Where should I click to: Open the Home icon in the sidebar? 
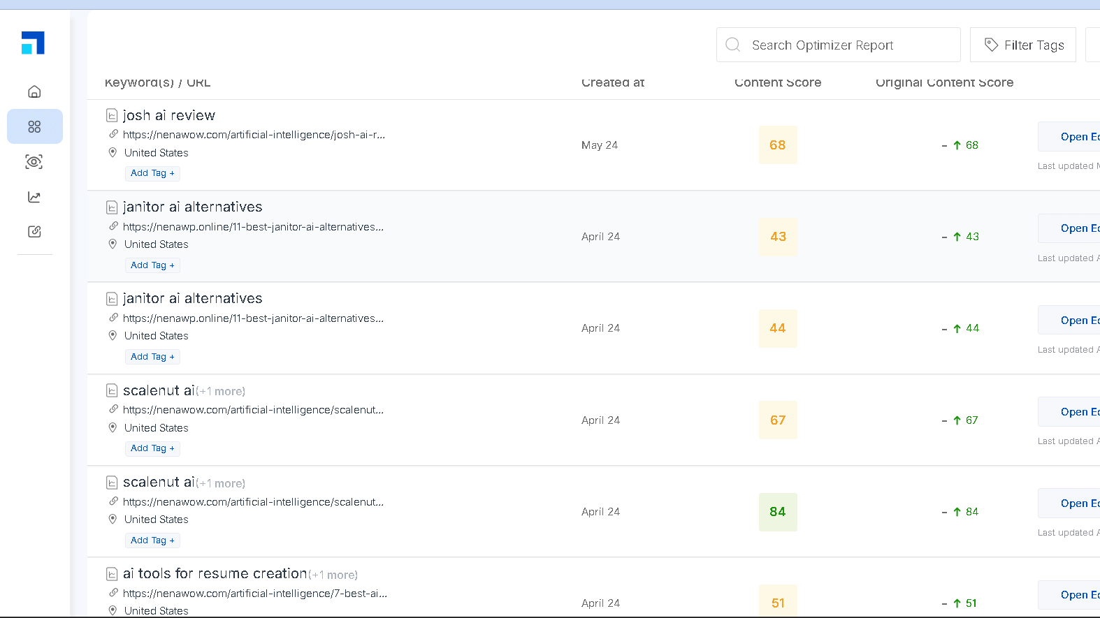pos(34,91)
